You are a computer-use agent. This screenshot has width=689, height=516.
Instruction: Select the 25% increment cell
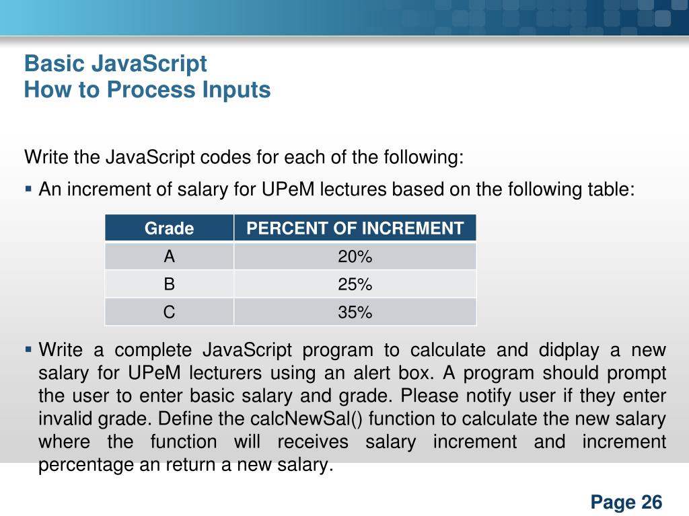tap(355, 284)
